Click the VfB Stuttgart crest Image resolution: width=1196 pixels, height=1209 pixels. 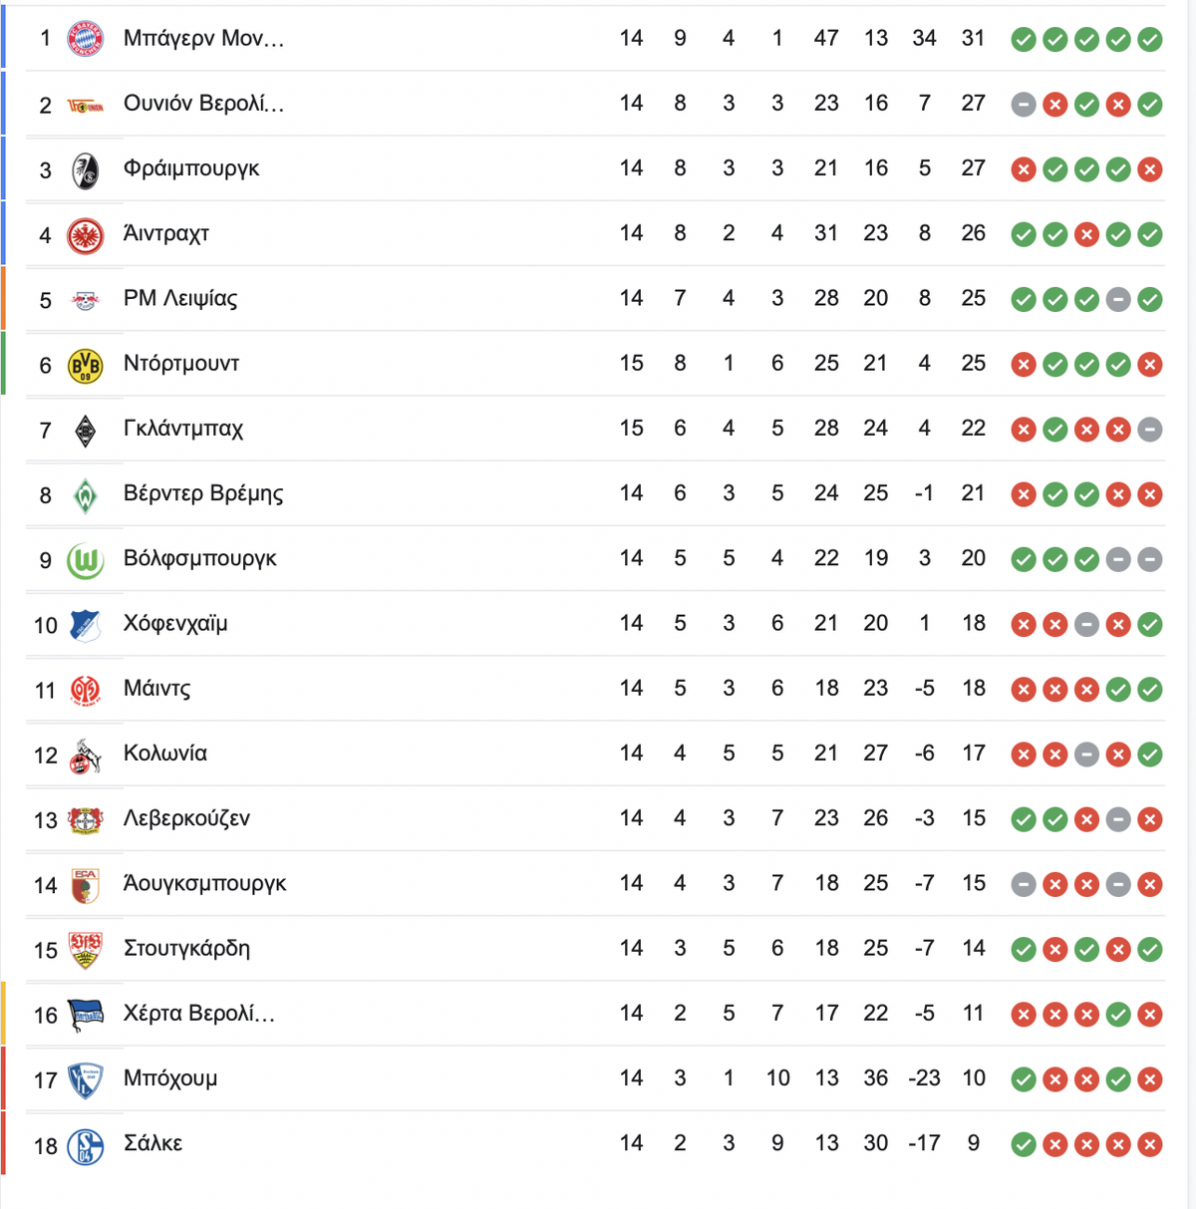click(85, 950)
